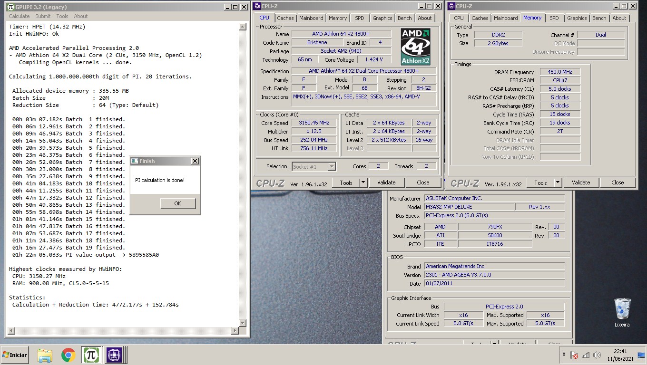647x365 pixels.
Task: Open the file explorer taskbar icon
Action: click(45, 355)
